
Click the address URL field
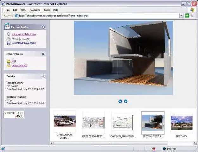coord(99,16)
